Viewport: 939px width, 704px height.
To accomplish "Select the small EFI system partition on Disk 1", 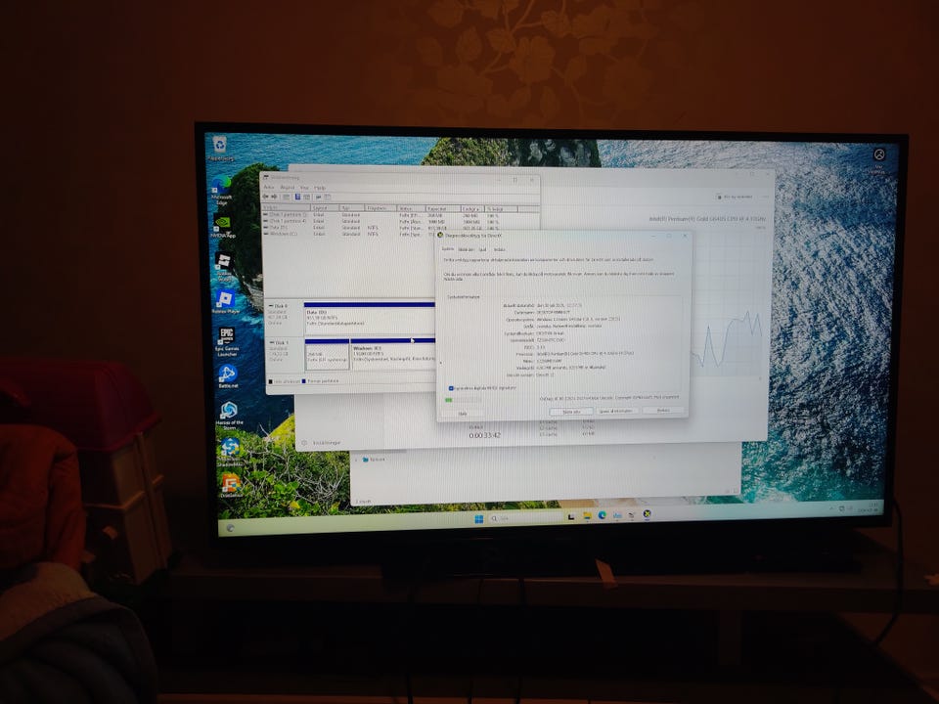I will tap(327, 354).
